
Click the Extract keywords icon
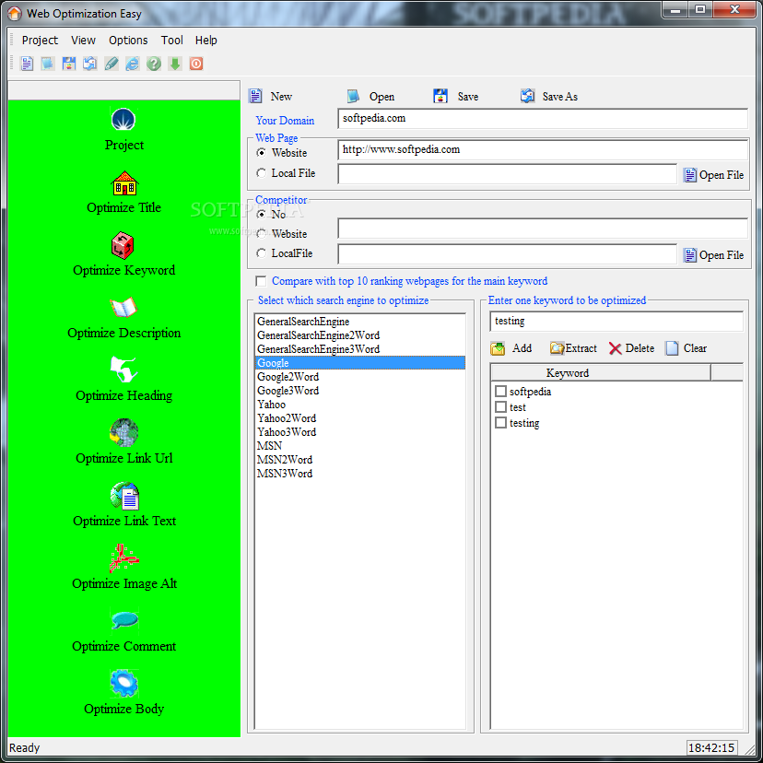557,348
